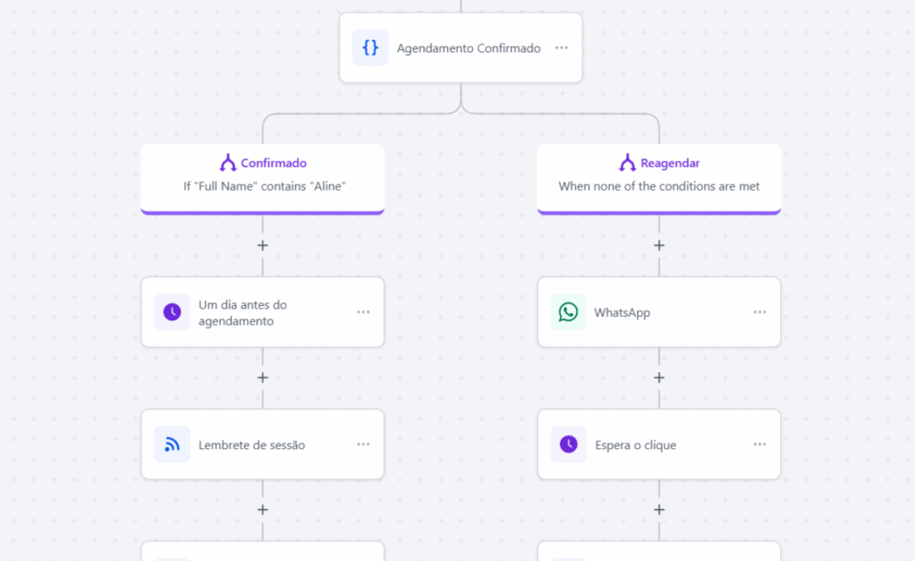Add a step directly below the Reagendar branch
The width and height of the screenshot is (916, 561).
click(x=659, y=245)
